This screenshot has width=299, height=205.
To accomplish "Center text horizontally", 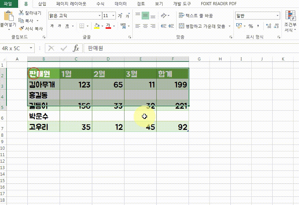I will 145,26.
